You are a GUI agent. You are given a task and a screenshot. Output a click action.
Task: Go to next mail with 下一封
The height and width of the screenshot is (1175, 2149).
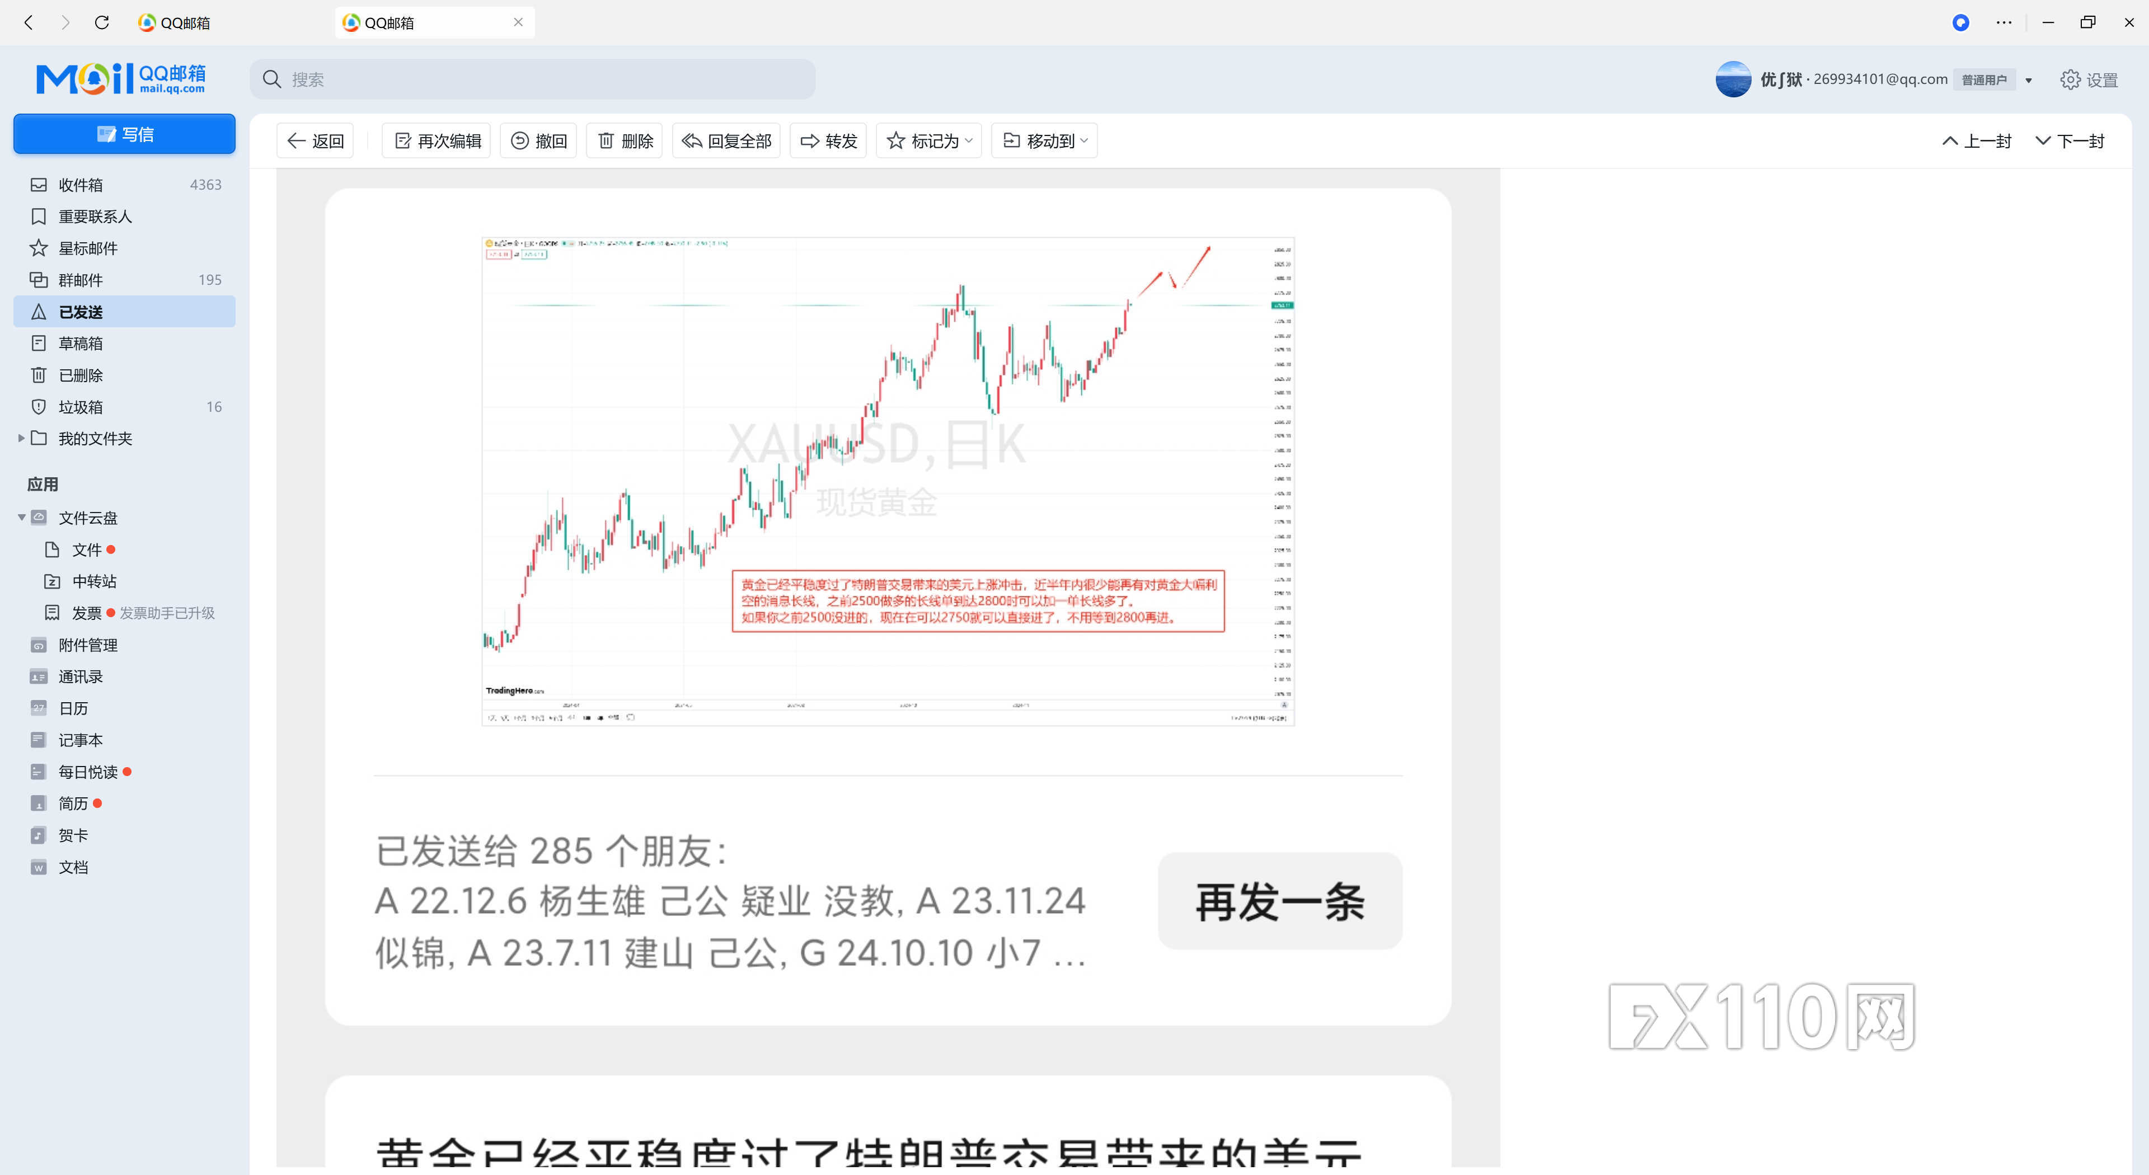tap(2070, 141)
